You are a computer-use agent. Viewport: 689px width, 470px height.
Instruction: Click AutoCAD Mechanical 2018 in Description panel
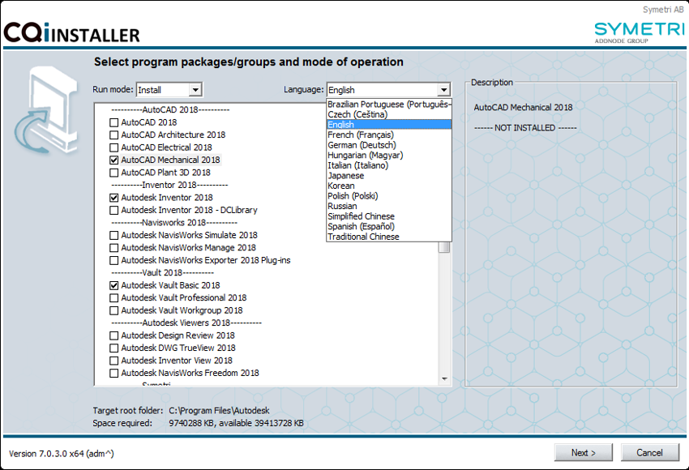[x=523, y=107]
